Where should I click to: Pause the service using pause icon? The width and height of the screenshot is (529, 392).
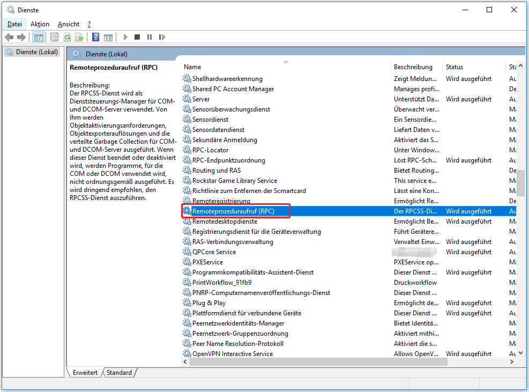coord(149,37)
